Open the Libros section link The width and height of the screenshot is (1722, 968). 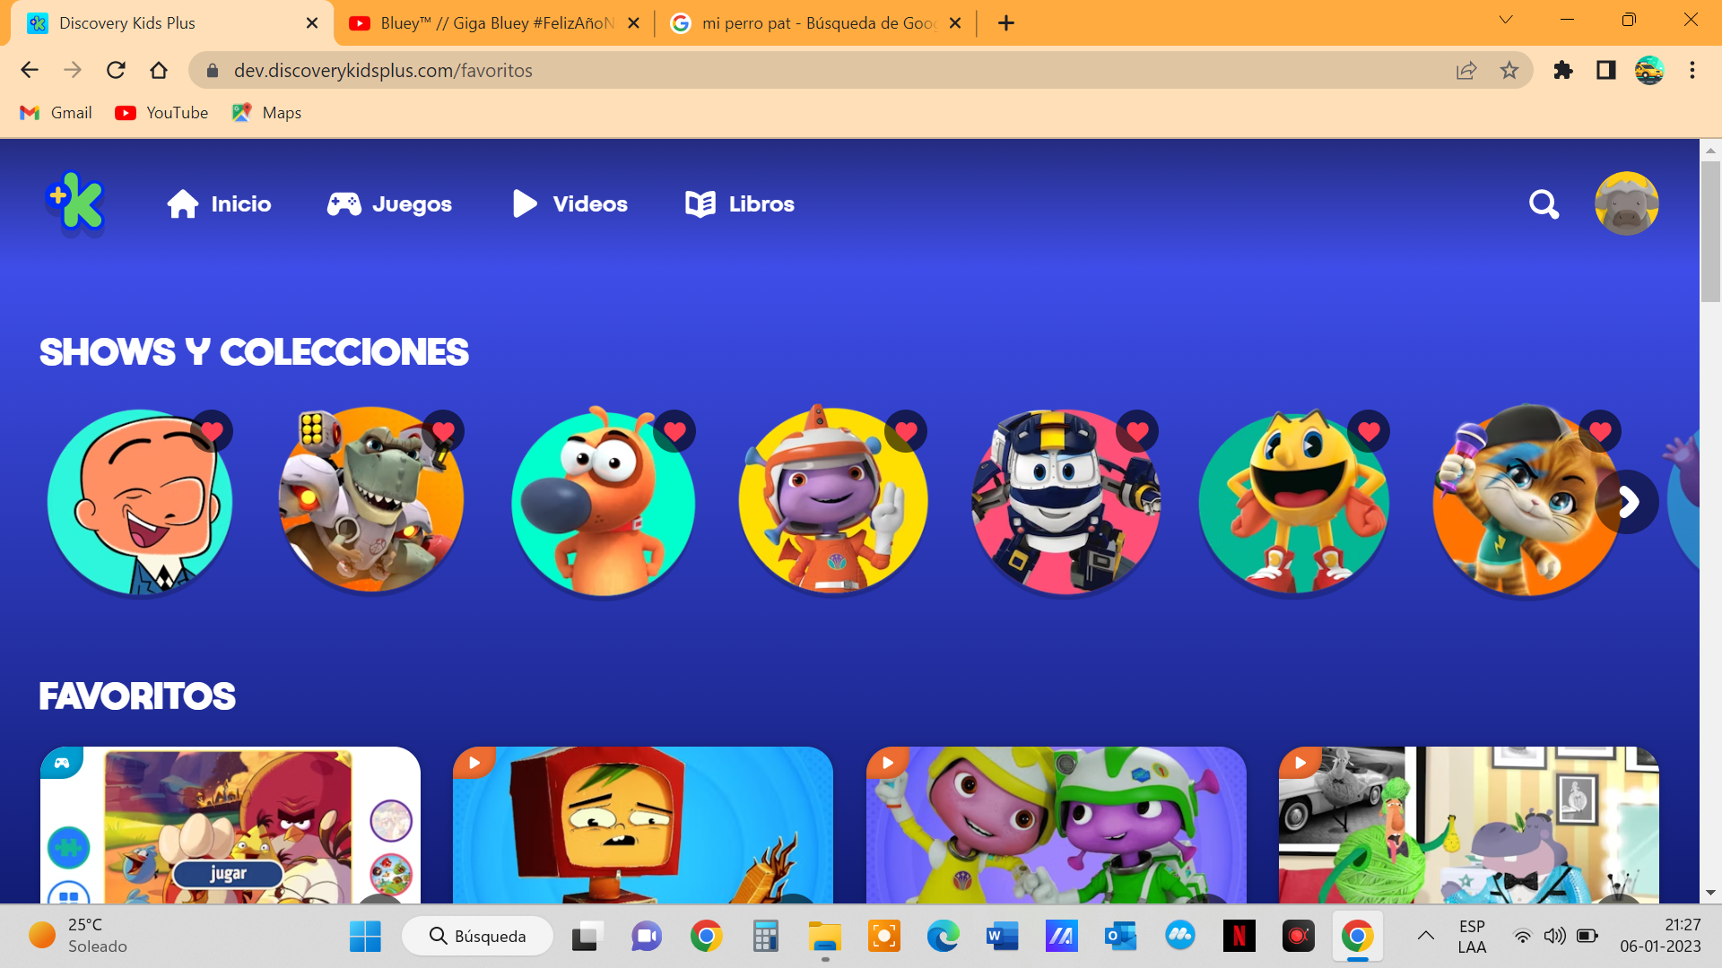tap(740, 204)
